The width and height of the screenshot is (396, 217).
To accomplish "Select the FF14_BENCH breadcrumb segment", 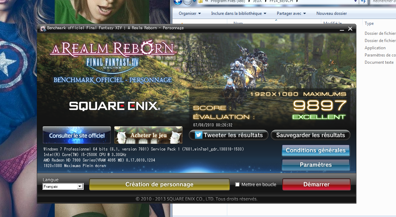I will [x=281, y=1].
